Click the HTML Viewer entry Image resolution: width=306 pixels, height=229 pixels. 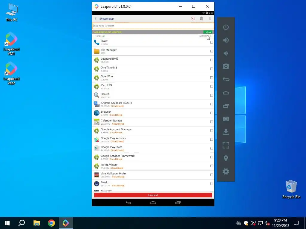click(x=153, y=166)
